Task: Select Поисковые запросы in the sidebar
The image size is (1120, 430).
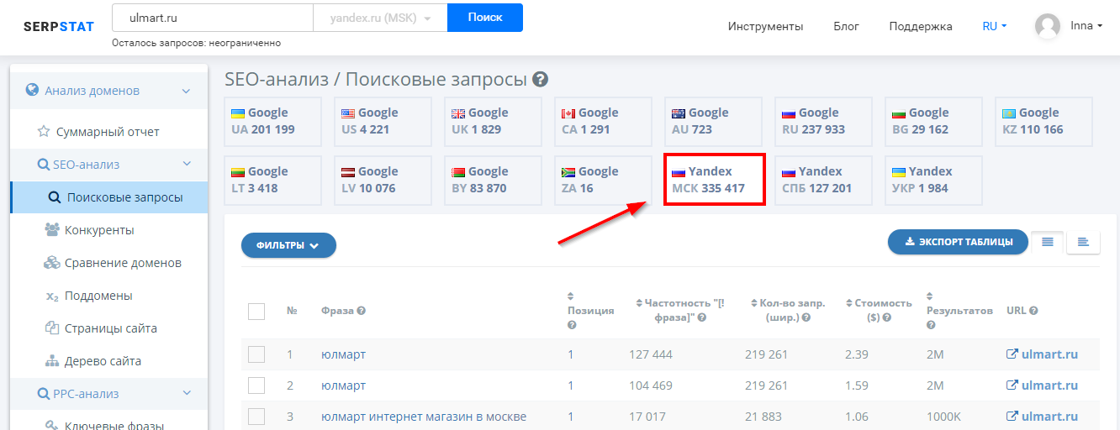Action: click(109, 197)
